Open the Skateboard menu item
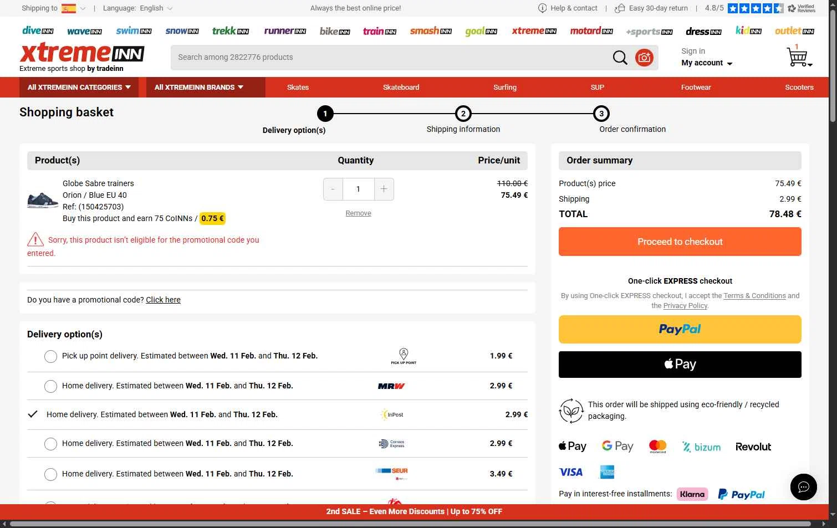 [x=401, y=88]
